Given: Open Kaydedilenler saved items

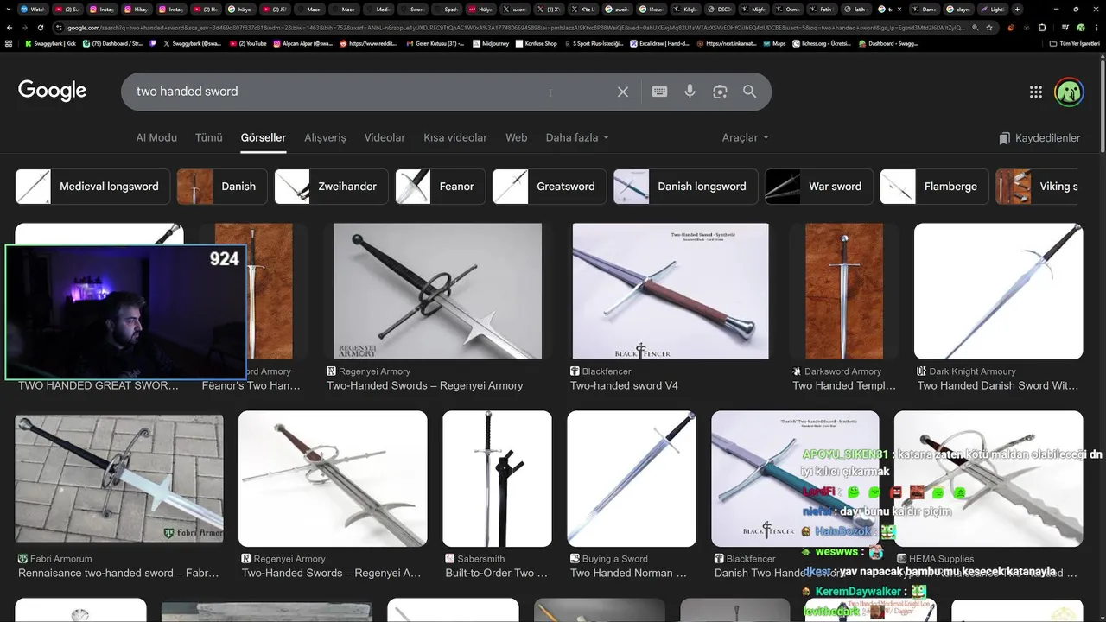Looking at the screenshot, I should [1039, 138].
